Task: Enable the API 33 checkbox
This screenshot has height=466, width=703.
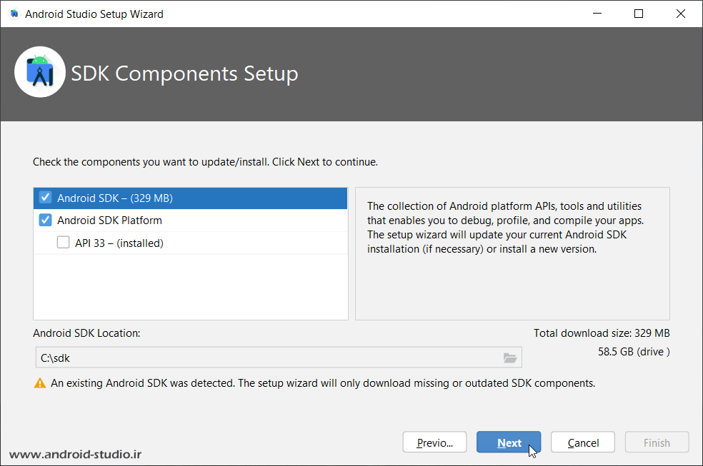Action: (x=64, y=243)
